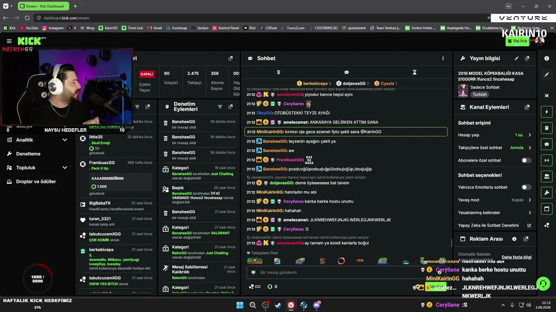
Task: Edit Yayın bilgisi with pencil icon
Action: (516, 58)
